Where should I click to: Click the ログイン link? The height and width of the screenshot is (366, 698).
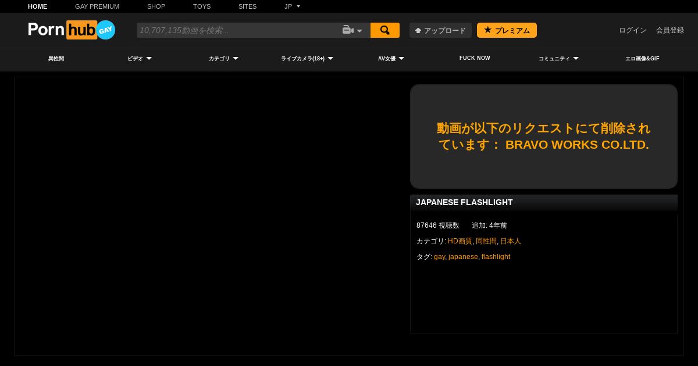point(633,30)
